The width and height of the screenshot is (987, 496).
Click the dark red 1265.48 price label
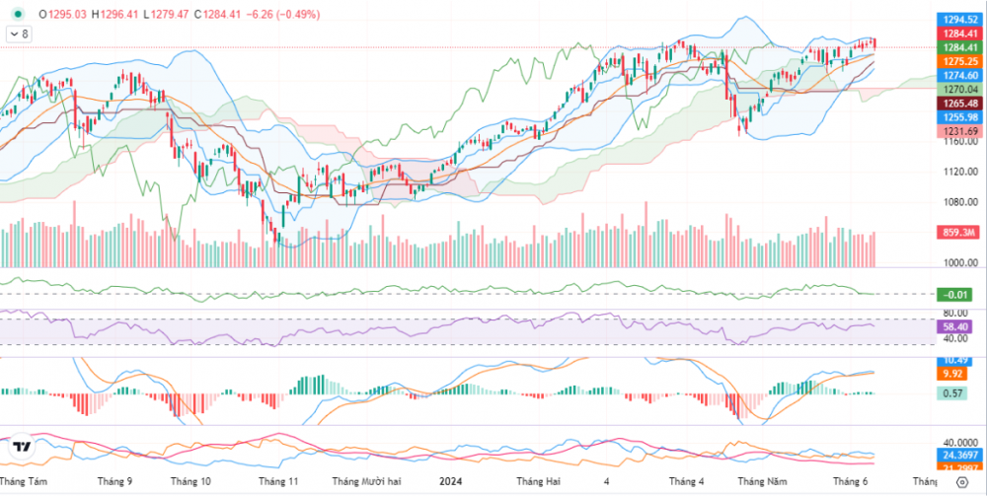[x=955, y=104]
